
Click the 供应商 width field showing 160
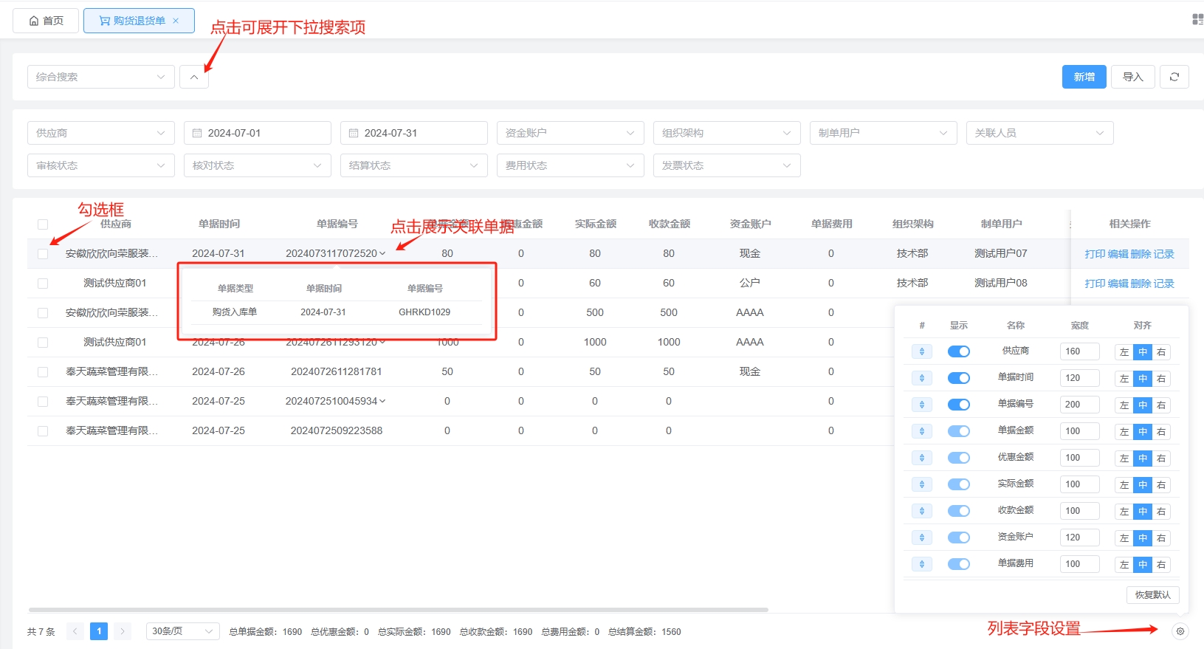pyautogui.click(x=1079, y=351)
